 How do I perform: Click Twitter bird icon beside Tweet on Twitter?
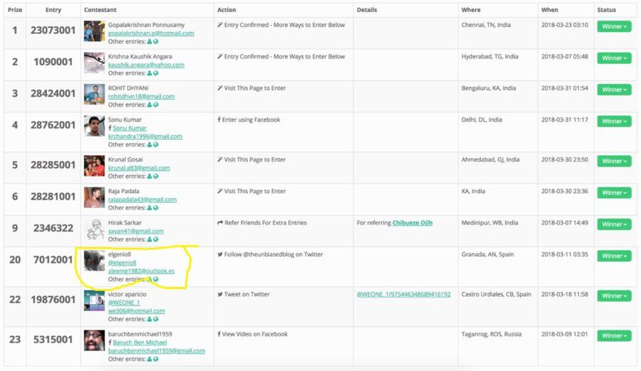click(220, 294)
